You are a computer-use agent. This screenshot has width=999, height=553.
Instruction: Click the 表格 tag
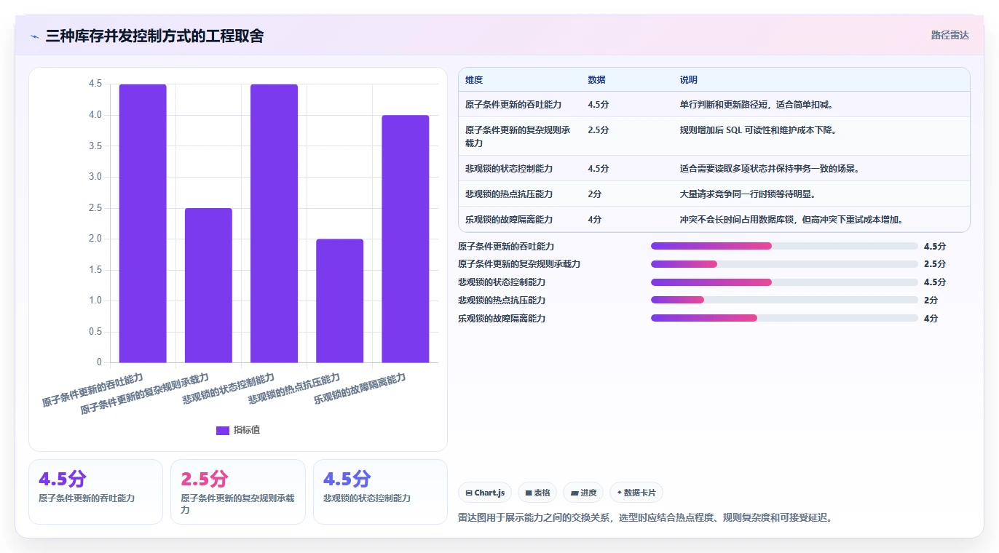tap(537, 493)
